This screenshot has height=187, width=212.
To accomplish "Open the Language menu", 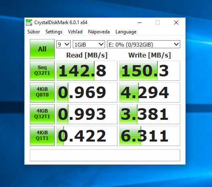I will 126,32.
